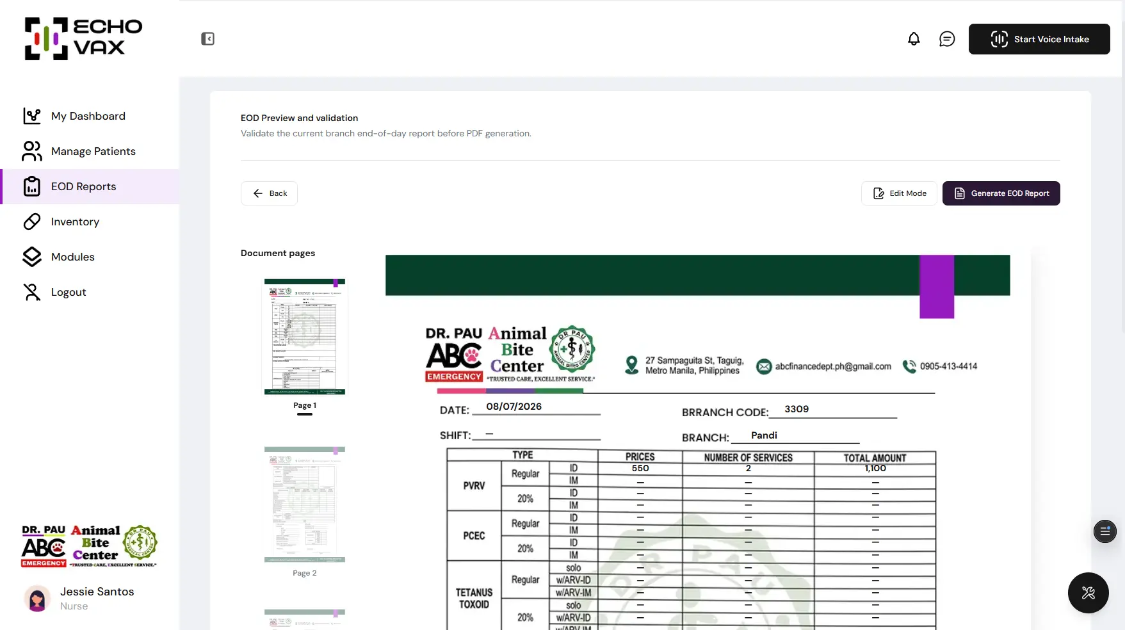Click total amount cell 1,100
The image size is (1125, 630).
(875, 469)
